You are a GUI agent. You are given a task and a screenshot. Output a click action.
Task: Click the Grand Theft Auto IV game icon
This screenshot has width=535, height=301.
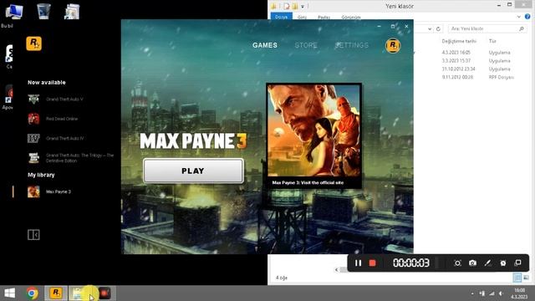click(33, 138)
